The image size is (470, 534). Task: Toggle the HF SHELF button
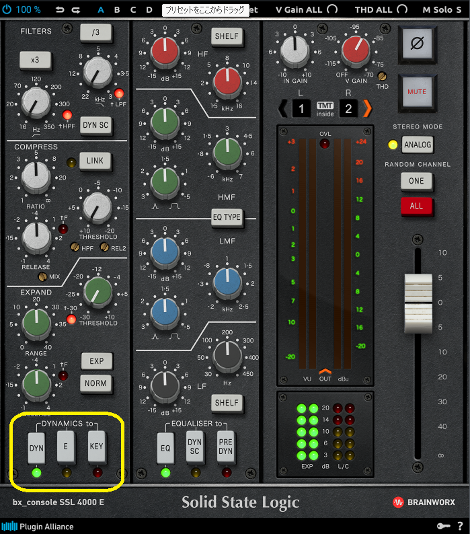227,36
